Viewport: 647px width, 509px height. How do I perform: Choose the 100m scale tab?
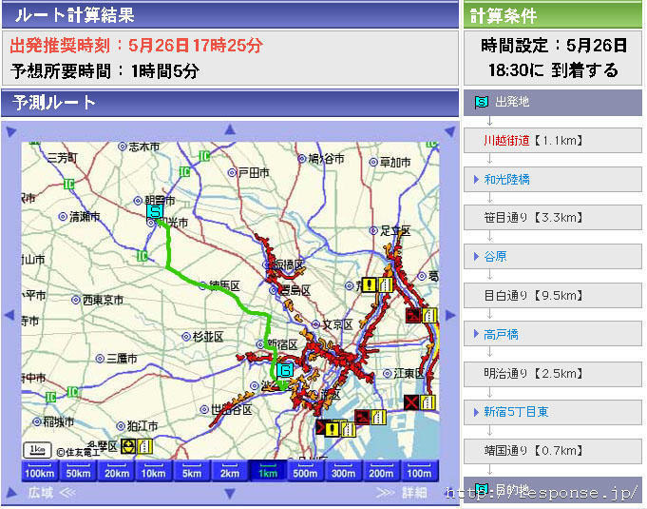419,471
